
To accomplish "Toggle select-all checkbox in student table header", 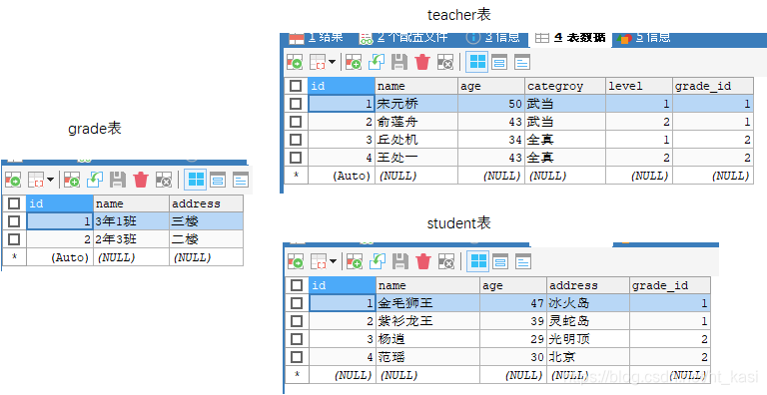I will point(297,285).
